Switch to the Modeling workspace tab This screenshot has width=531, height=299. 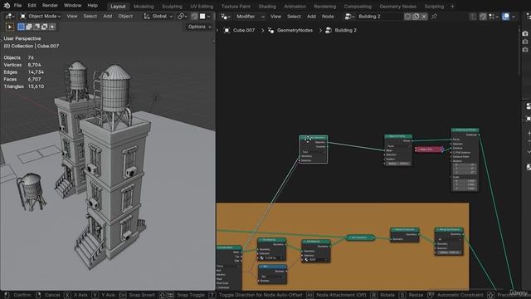point(144,7)
